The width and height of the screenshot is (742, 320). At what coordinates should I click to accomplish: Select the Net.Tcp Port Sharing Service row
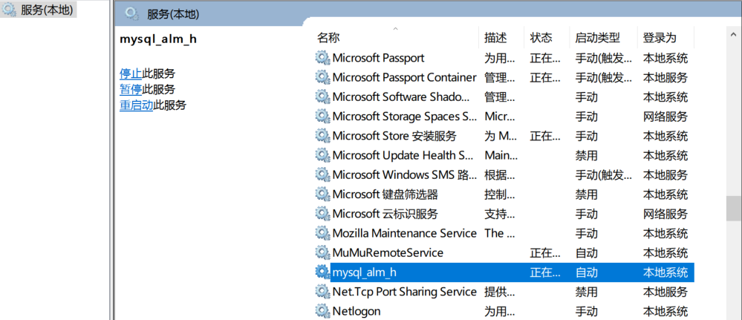504,292
